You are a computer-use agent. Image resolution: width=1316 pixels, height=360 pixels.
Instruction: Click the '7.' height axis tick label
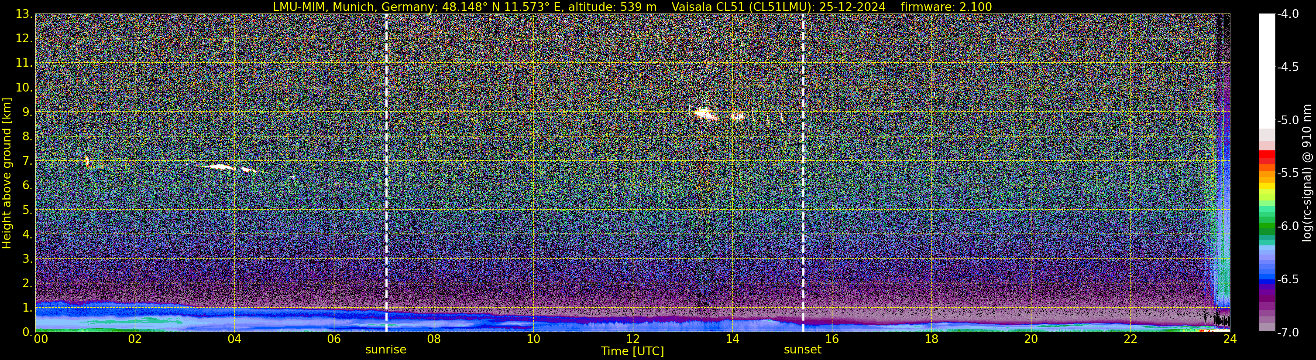[x=27, y=161]
